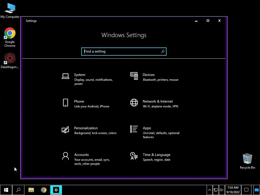Open the Action Center notifications icon
This screenshot has height=195, width=260.
click(x=246, y=190)
